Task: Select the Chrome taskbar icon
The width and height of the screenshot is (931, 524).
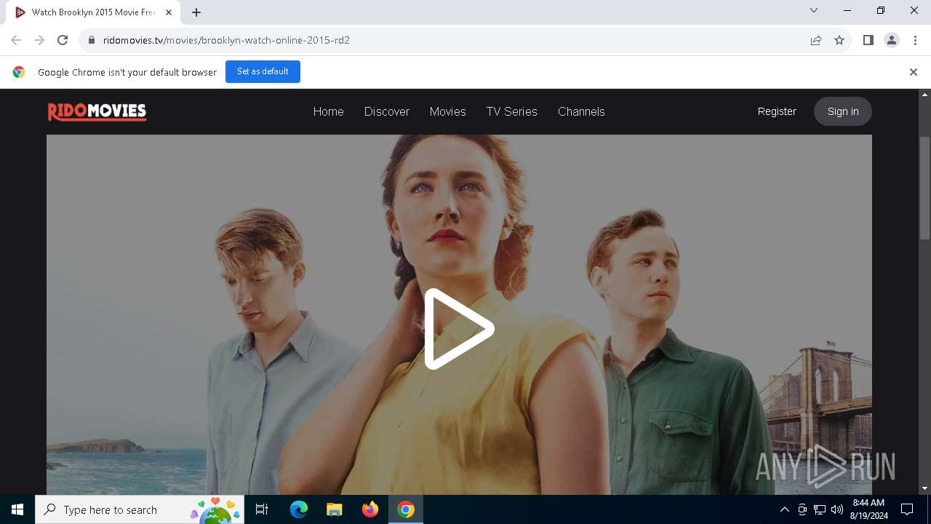Action: (x=406, y=509)
